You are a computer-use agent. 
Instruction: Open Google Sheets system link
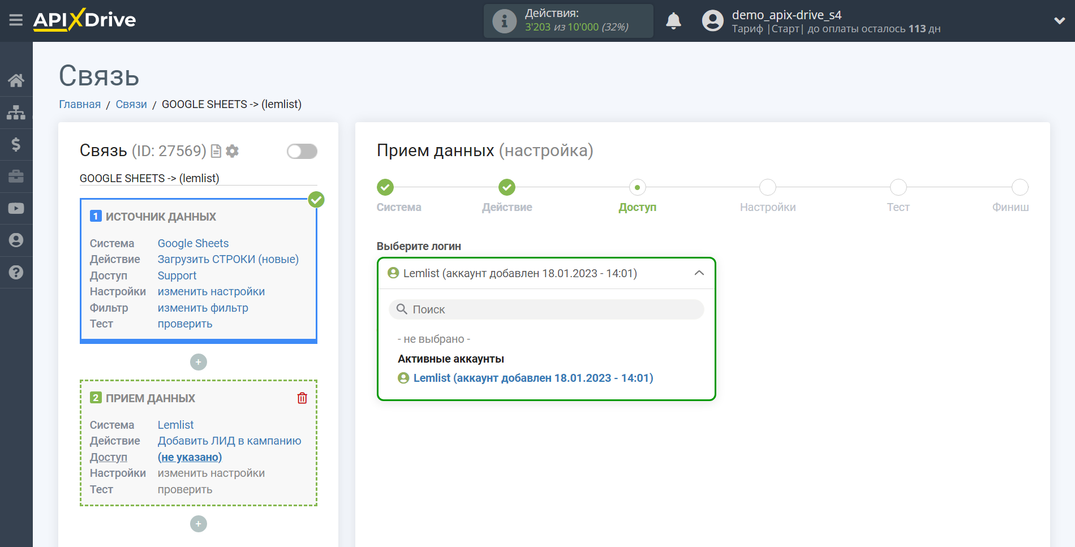[x=193, y=243]
